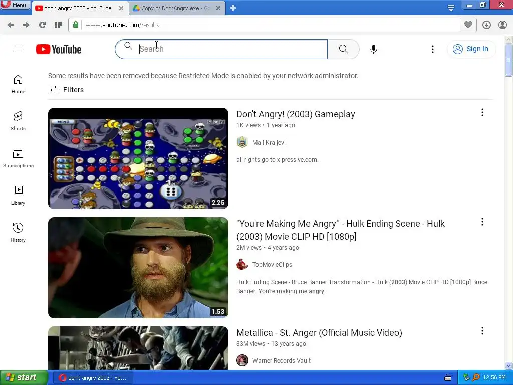Open options menu for Hulk Ending Scene video
The image size is (513, 385).
pyautogui.click(x=482, y=222)
